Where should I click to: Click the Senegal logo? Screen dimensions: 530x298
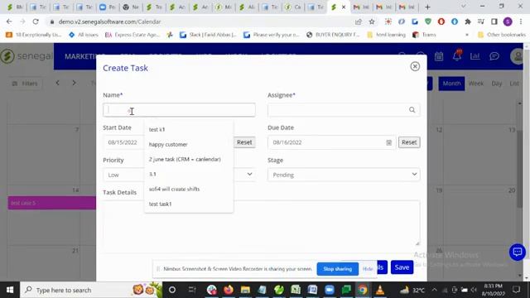(x=26, y=56)
